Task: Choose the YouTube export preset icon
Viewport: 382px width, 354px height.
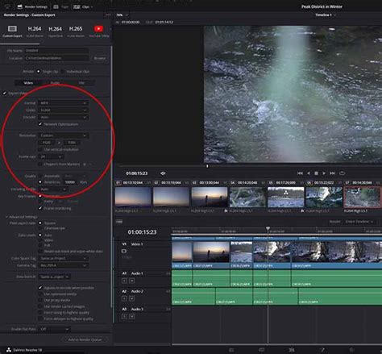Action: tap(98, 28)
